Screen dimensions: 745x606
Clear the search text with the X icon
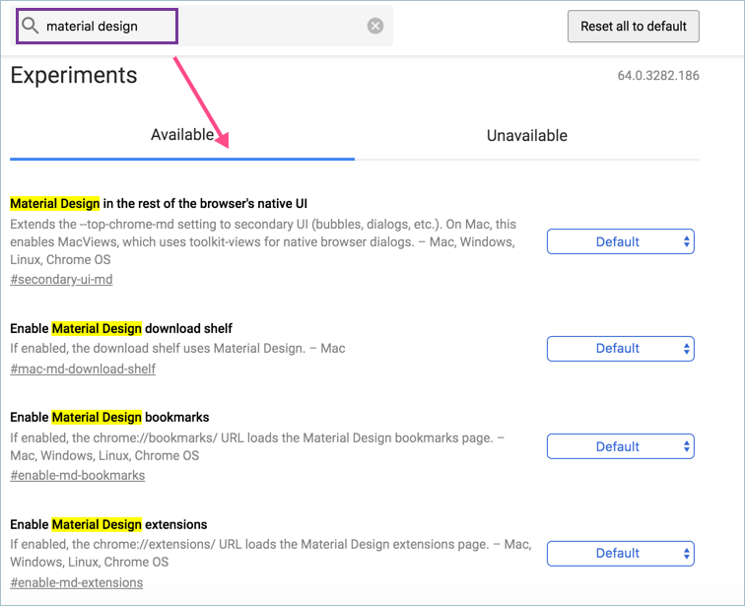[375, 27]
